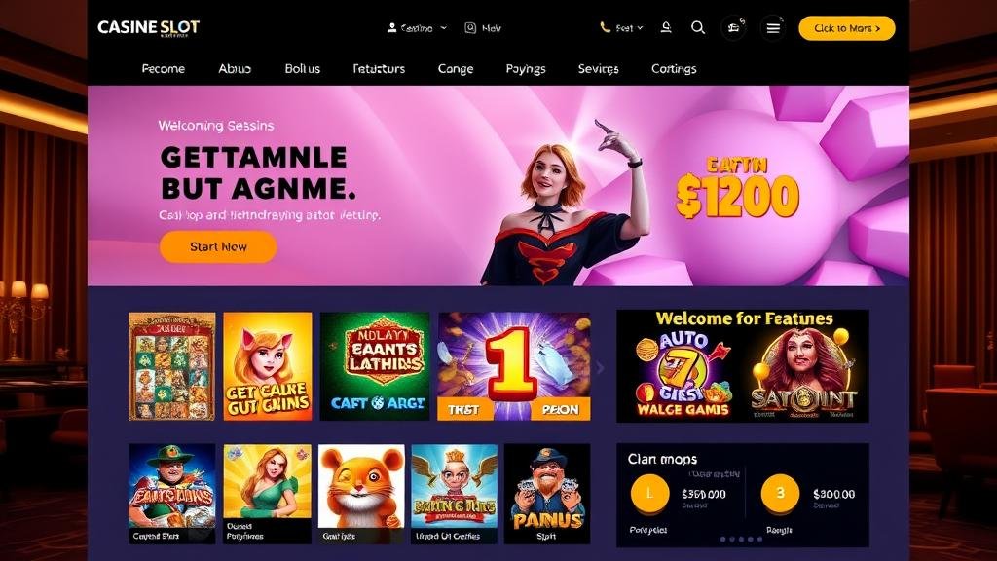The image size is (997, 561).
Task: Open the Bollus menu item
Action: 302,69
